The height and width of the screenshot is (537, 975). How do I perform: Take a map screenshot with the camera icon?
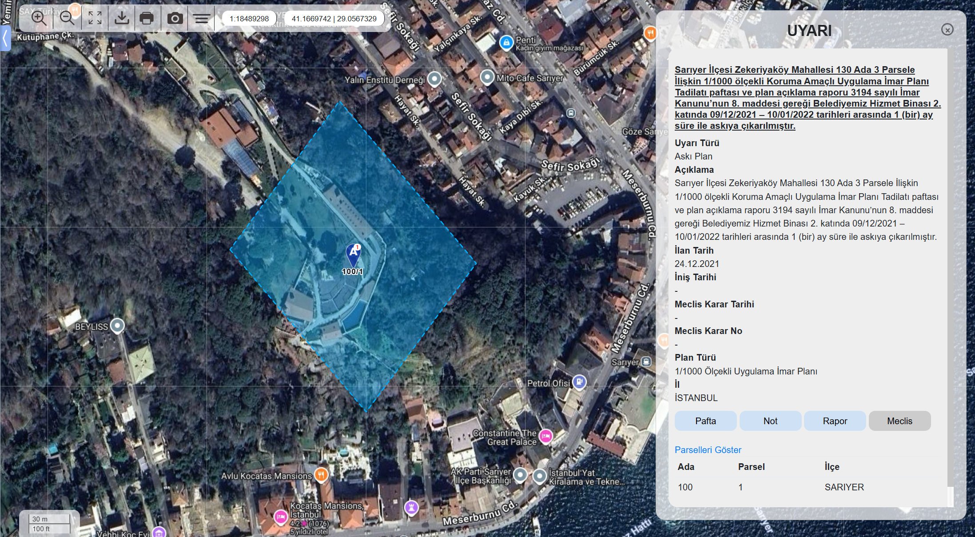[175, 18]
